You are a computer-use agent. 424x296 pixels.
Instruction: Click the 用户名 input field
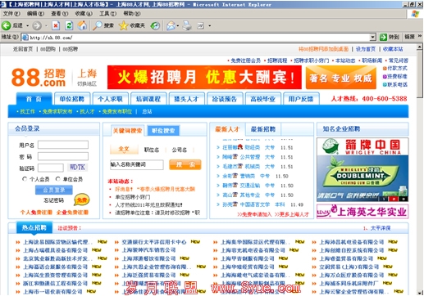pos(63,145)
